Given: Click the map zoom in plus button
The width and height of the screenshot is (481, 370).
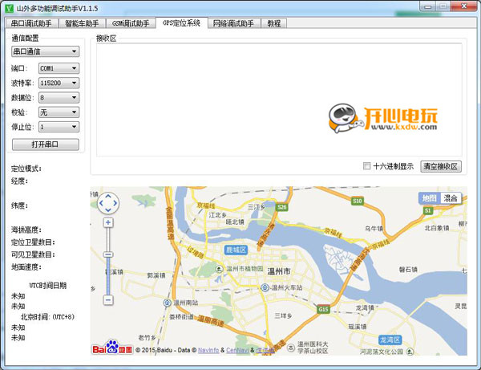Looking at the screenshot, I should click(x=108, y=222).
